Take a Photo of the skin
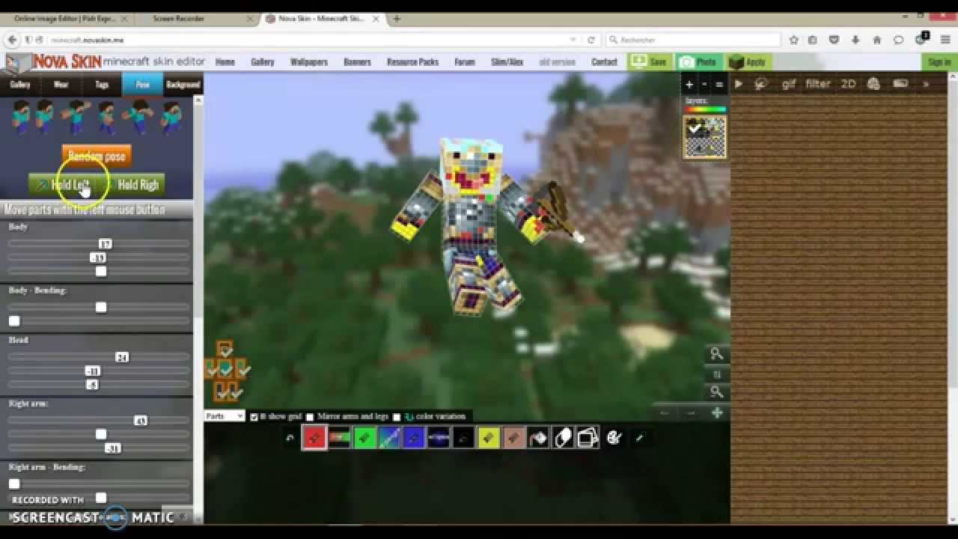 [698, 61]
